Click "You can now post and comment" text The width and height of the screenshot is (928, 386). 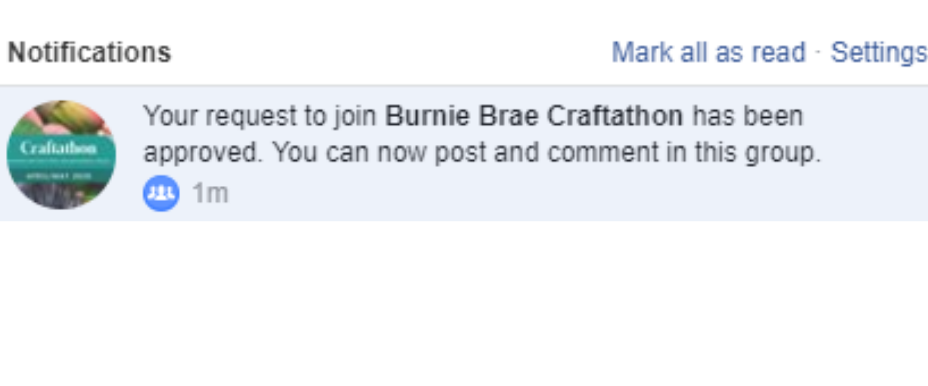466,153
